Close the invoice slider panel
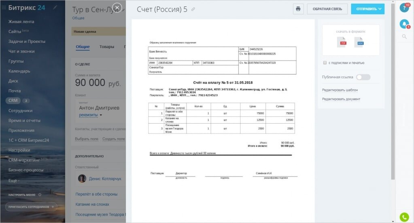Viewport: 414px width, 223px height. [117, 8]
